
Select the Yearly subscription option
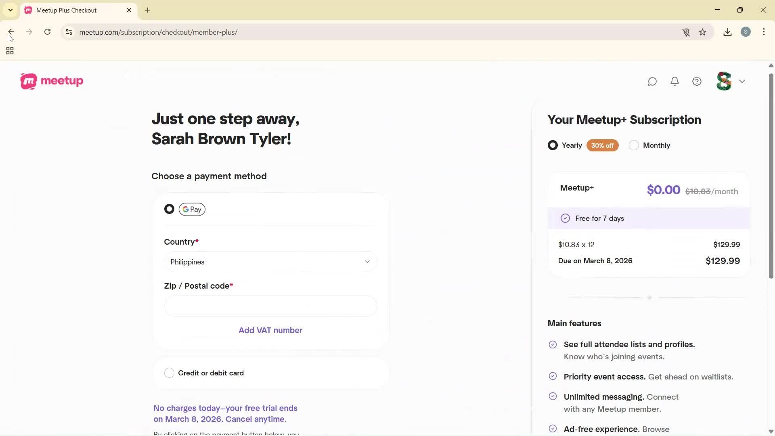coord(553,145)
